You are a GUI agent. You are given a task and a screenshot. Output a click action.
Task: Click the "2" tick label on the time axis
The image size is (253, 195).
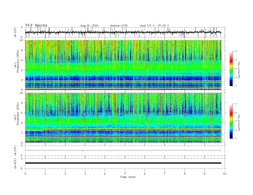coord(65,174)
